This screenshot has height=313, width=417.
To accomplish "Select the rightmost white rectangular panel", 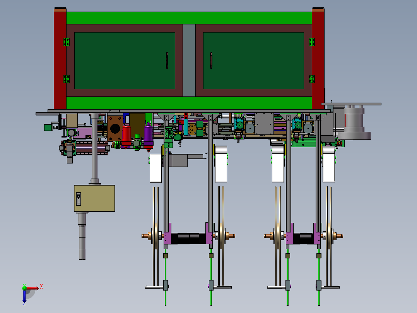I will coord(329,164).
